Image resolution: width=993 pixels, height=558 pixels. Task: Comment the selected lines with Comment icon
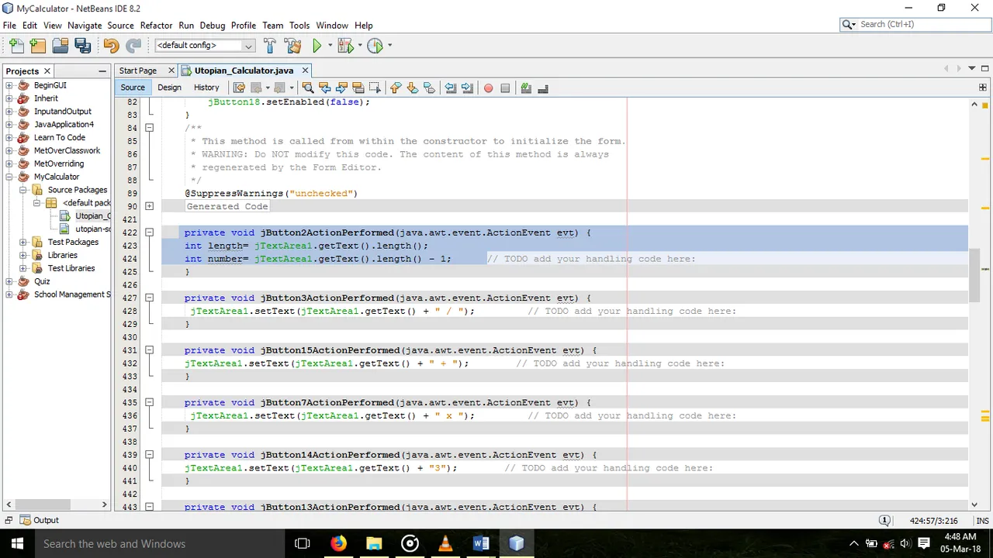click(526, 88)
